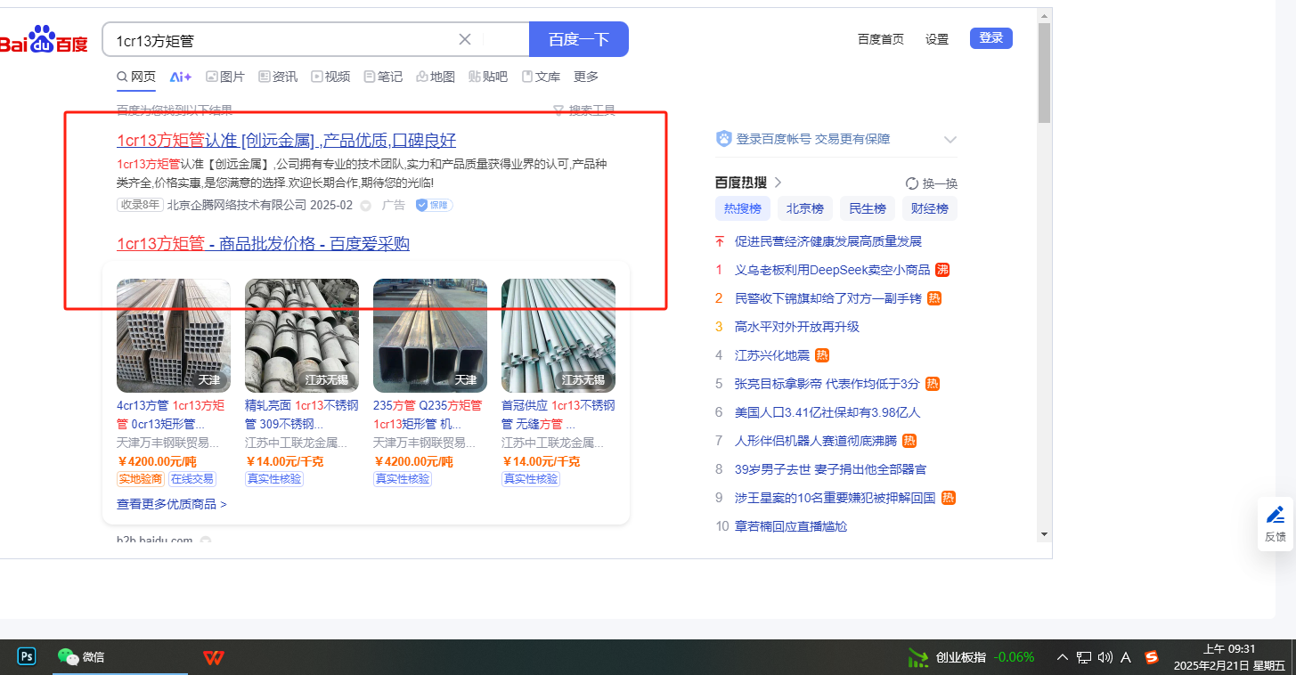
Task: Click the 实地验商 tag
Action: point(141,479)
